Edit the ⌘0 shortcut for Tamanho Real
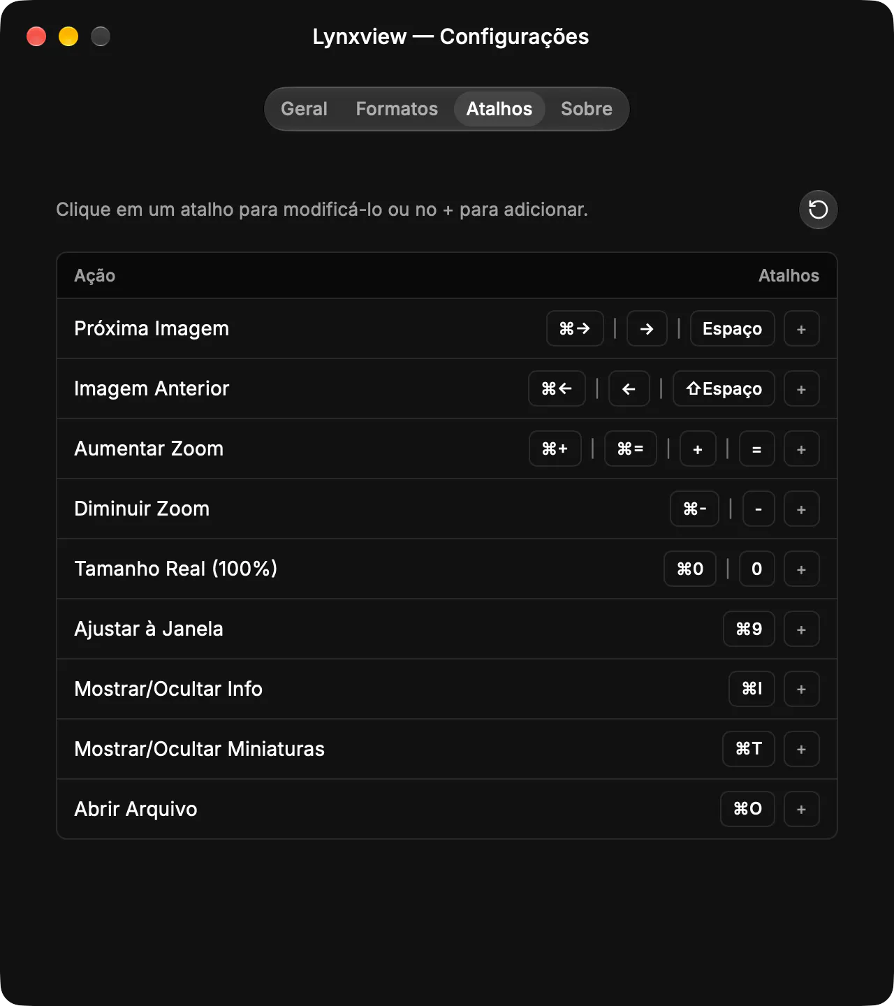Image resolution: width=894 pixels, height=1006 pixels. (x=690, y=569)
